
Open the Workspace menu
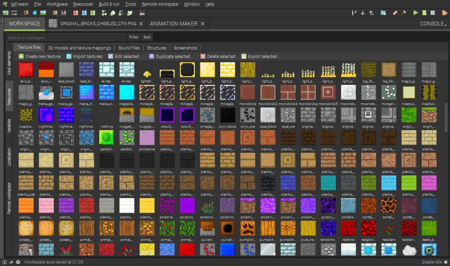57,4
